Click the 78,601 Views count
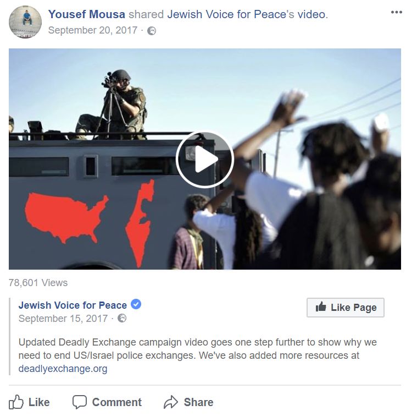This screenshot has width=406, height=416. coord(38,283)
